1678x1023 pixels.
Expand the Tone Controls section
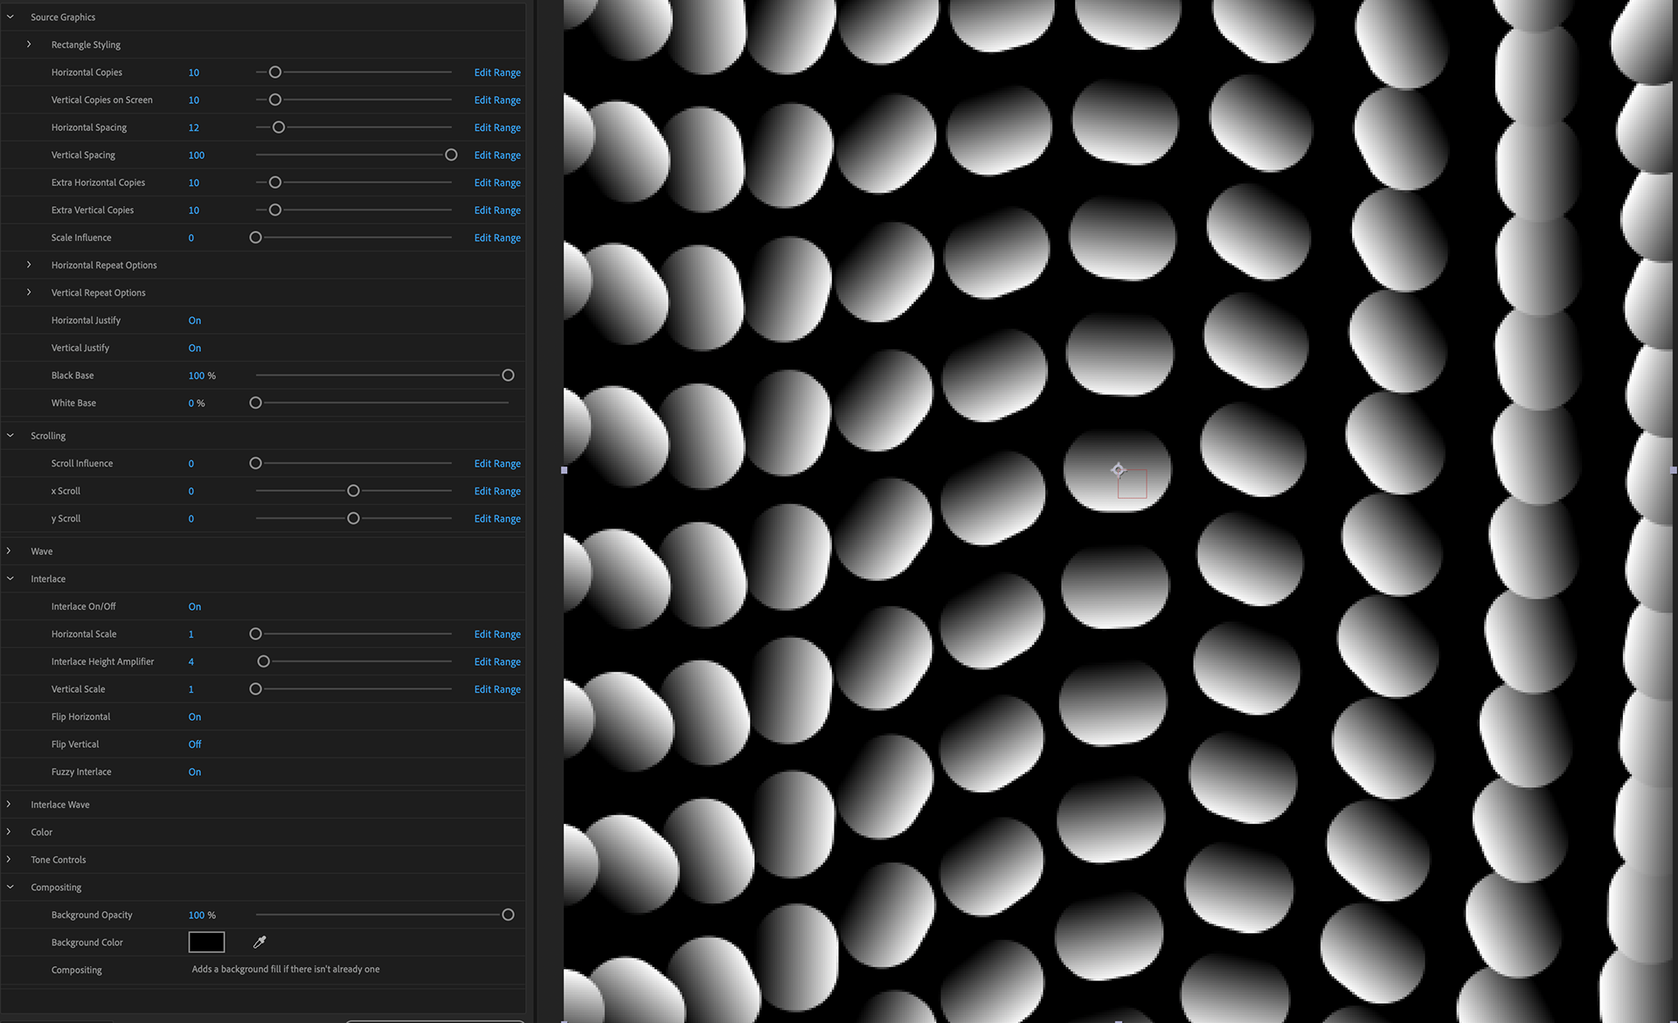click(10, 860)
